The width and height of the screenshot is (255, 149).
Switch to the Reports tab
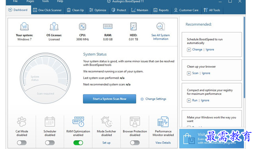pos(161,10)
